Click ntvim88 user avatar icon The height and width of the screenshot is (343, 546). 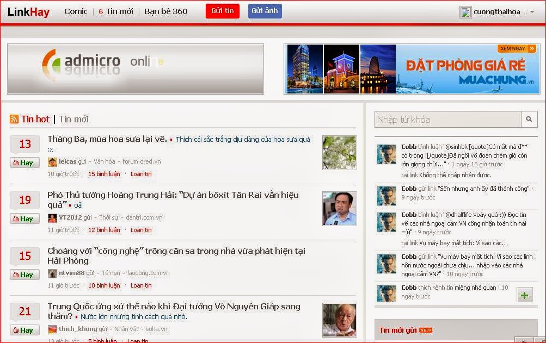pos(52,274)
